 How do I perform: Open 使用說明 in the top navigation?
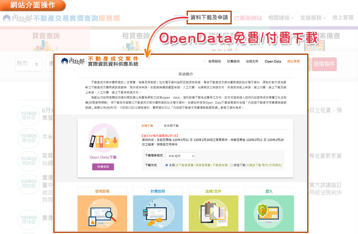coord(214,61)
